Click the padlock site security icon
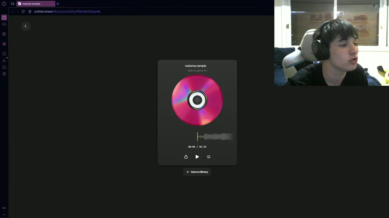Viewport: 389px width, 218px height. tap(30, 12)
